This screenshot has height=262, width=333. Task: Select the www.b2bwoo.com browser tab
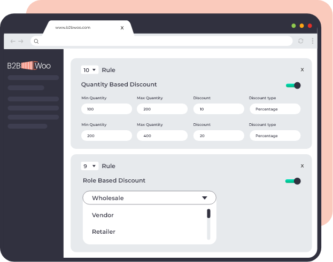click(x=89, y=28)
